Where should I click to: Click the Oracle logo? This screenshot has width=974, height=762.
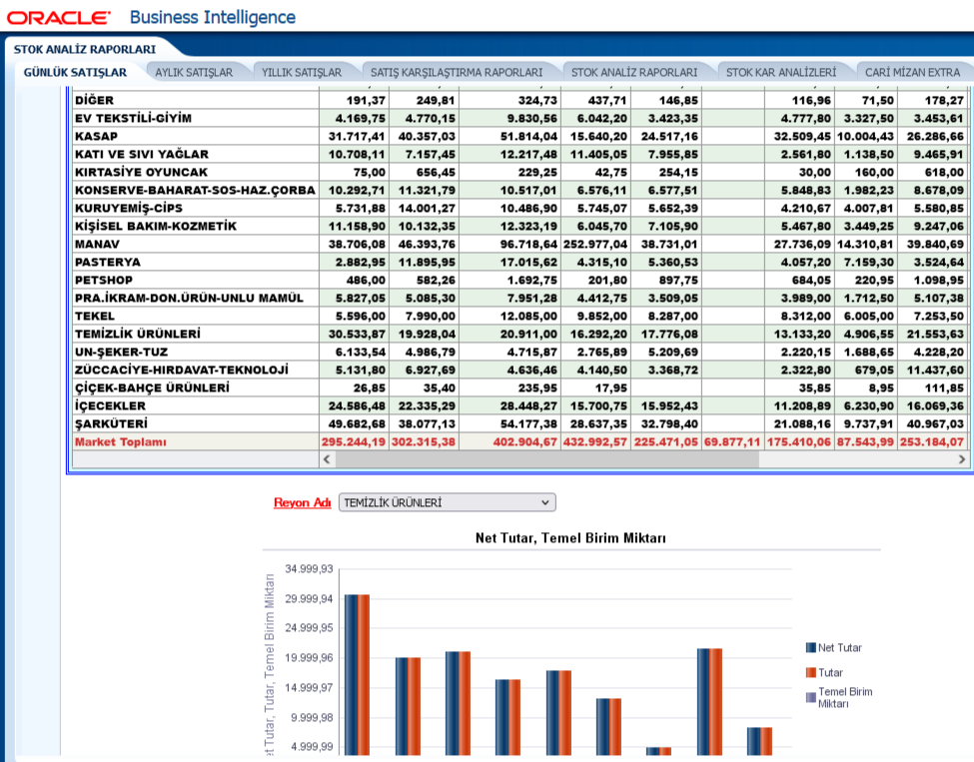58,17
